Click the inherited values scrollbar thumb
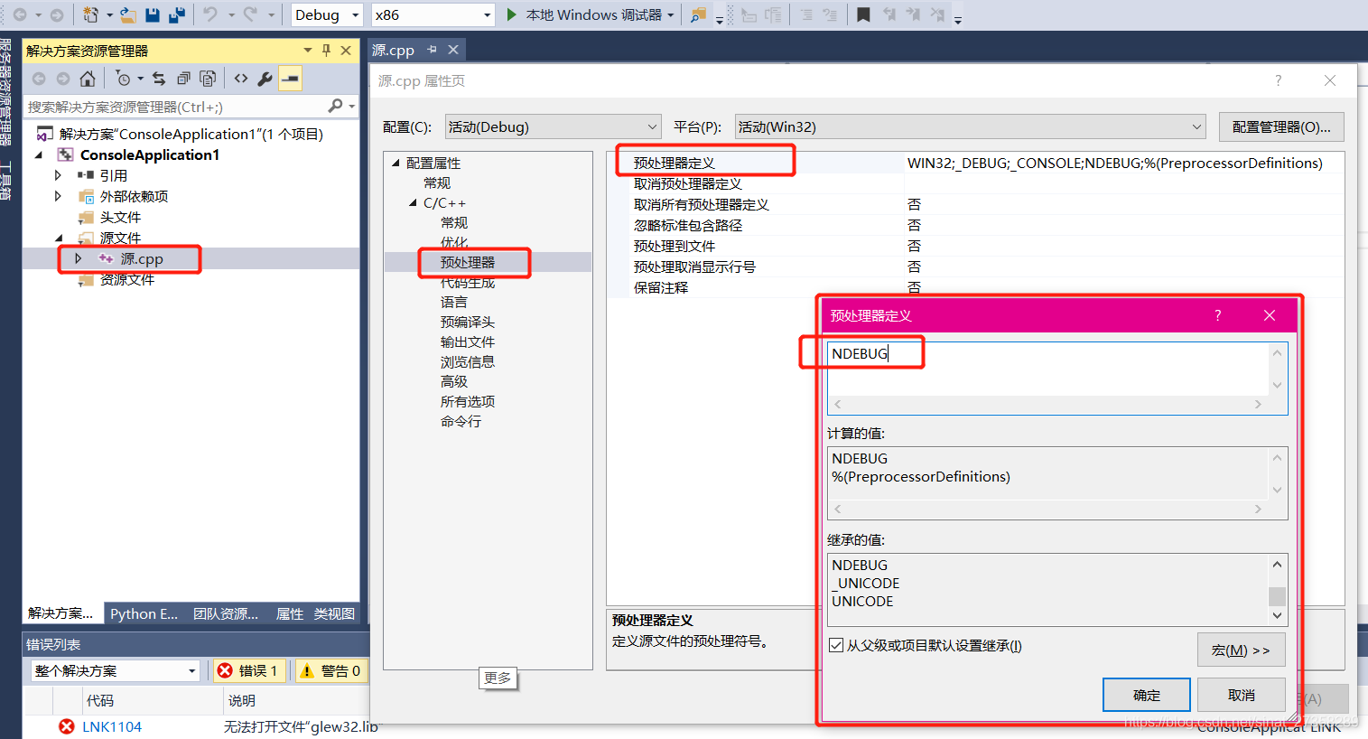Viewport: 1368px width, 739px height. pos(1277,596)
